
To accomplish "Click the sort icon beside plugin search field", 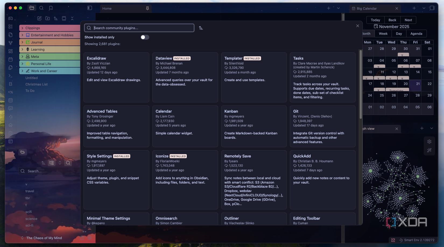I will click(x=201, y=28).
